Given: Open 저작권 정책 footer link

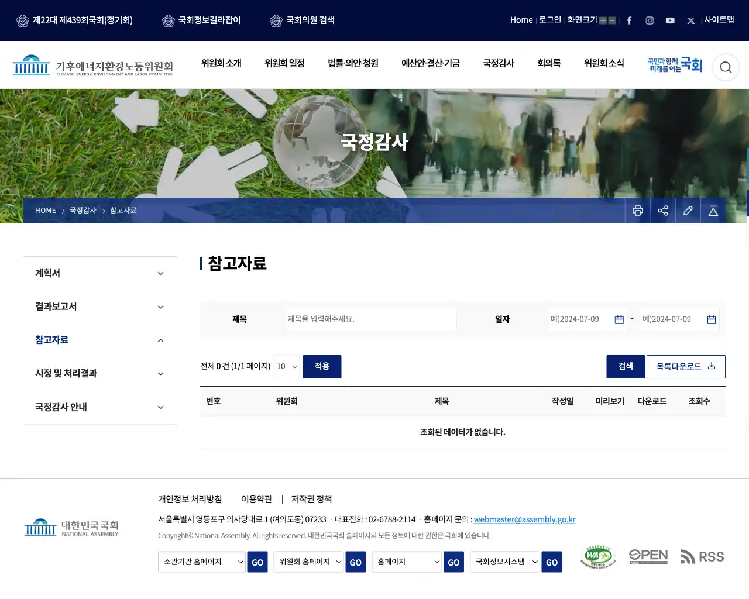Looking at the screenshot, I should 311,500.
